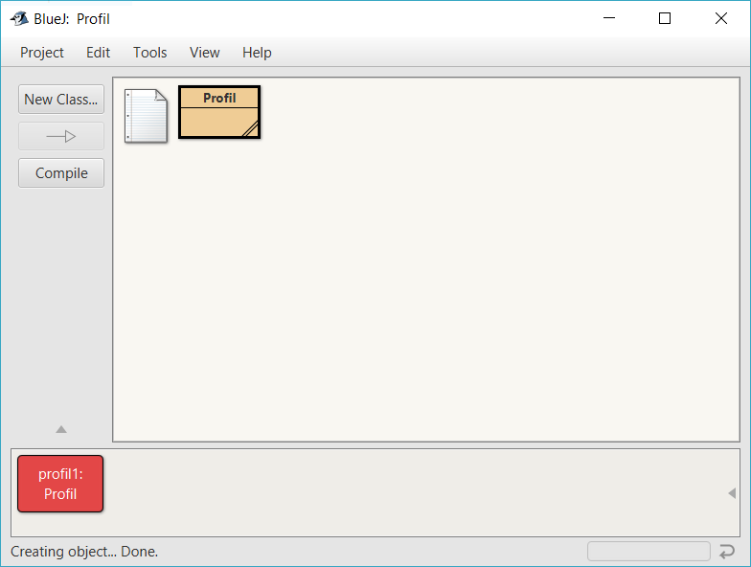
Task: Close the BlueJ window
Action: click(x=720, y=18)
